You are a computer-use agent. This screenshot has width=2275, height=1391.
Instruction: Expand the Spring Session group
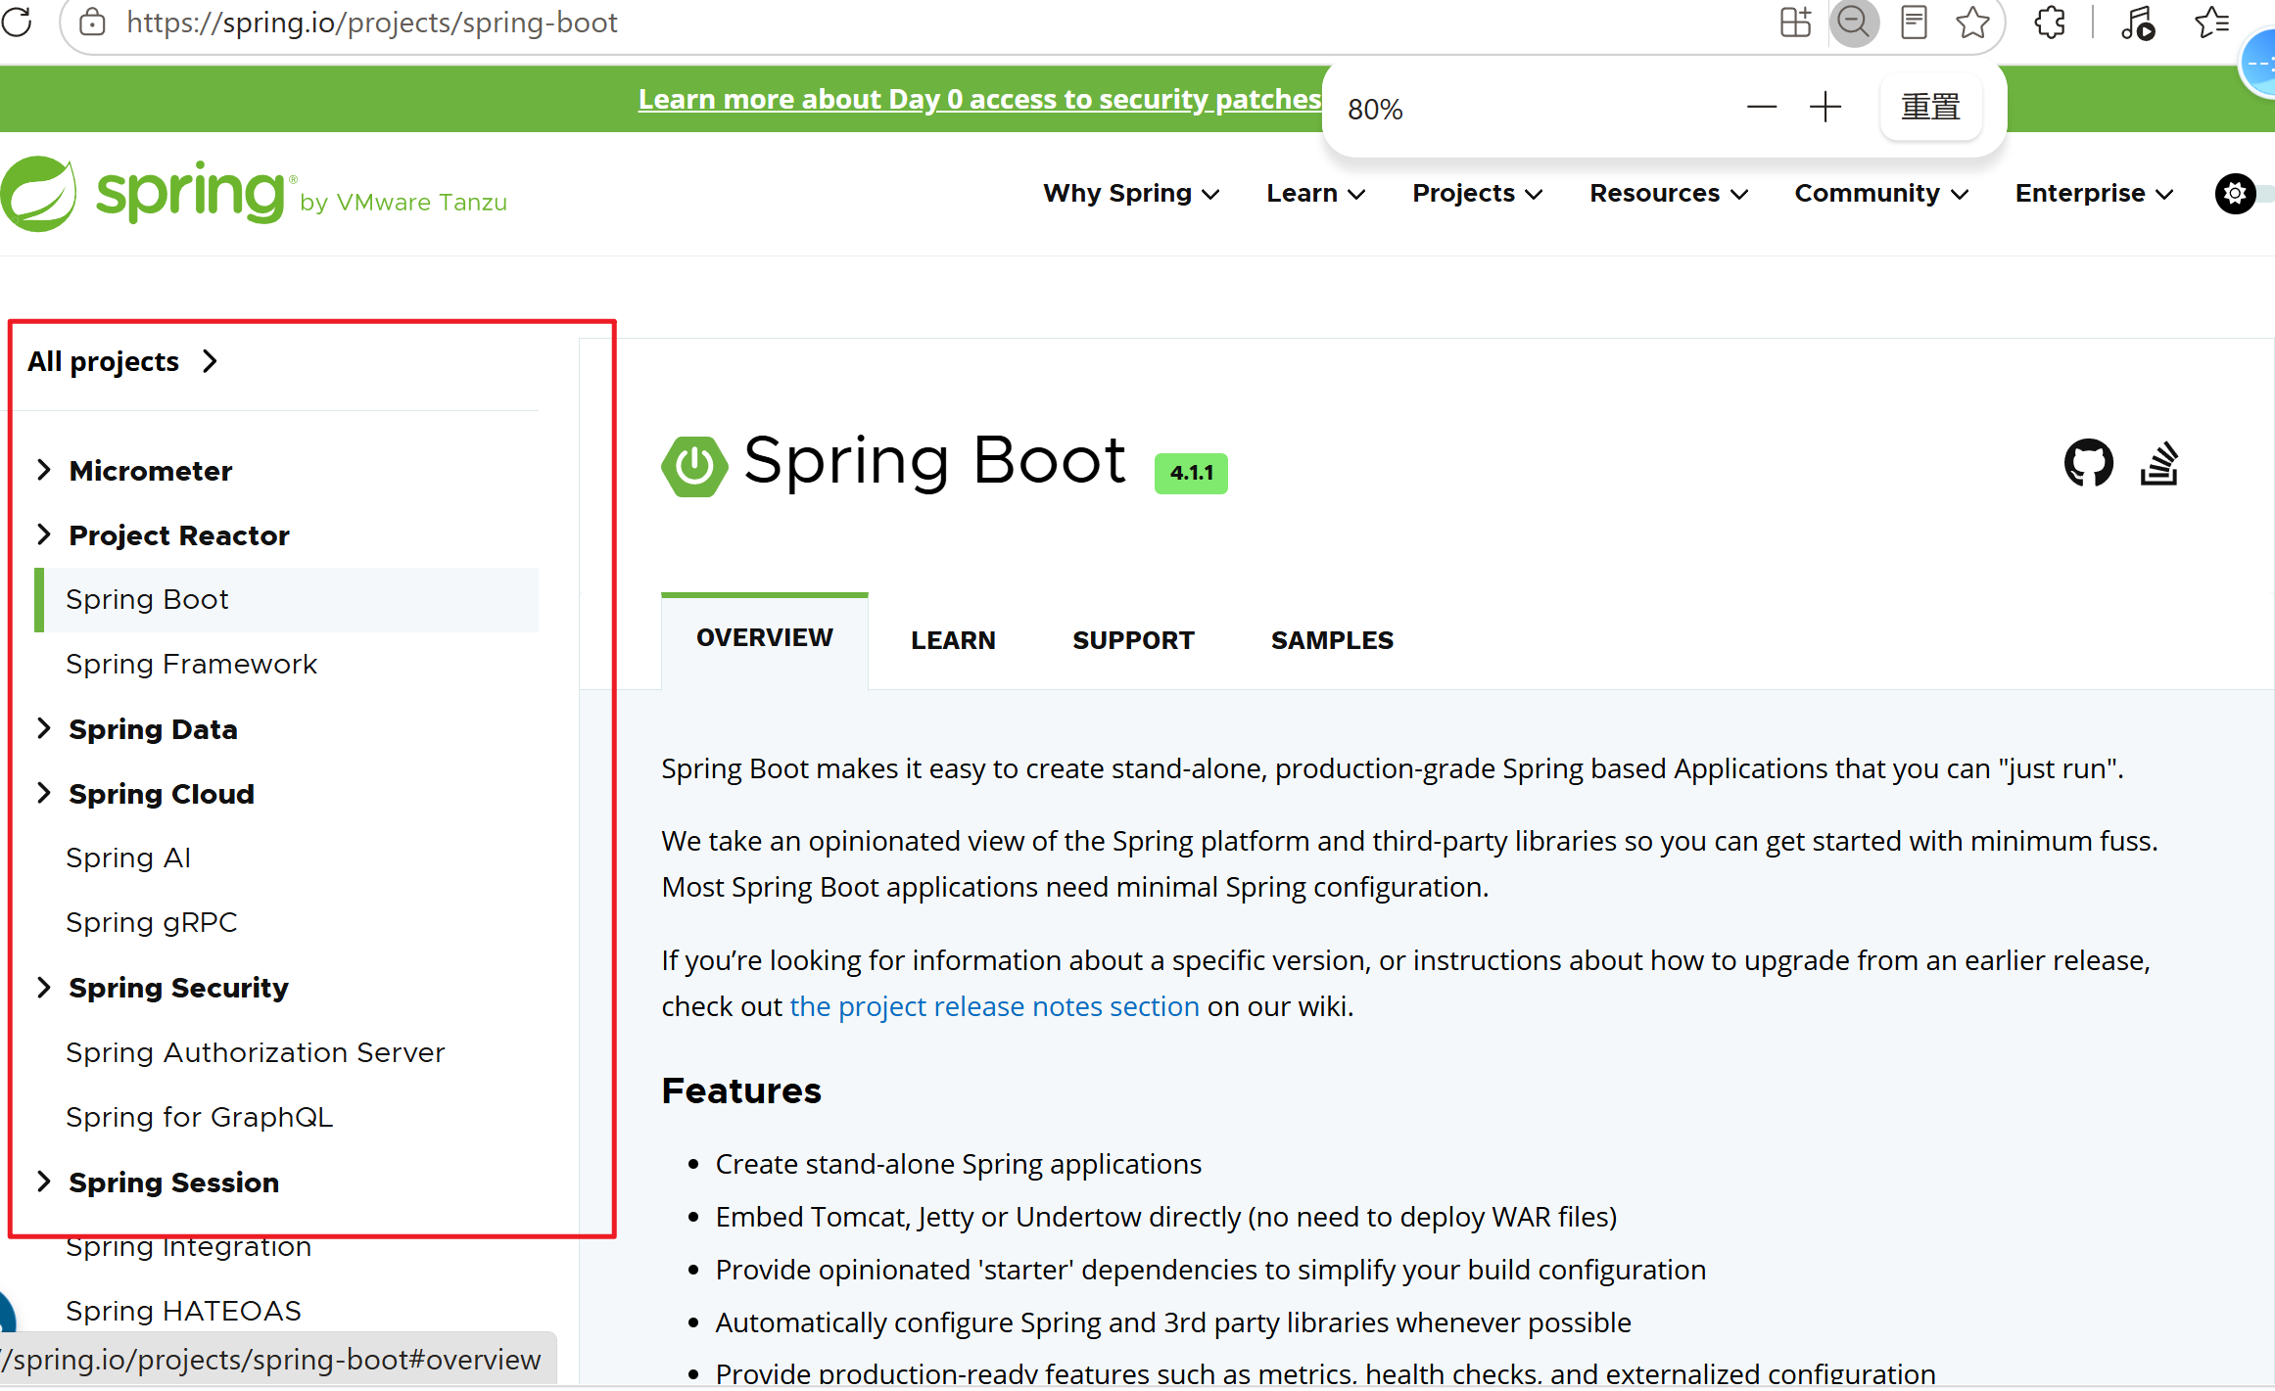tap(43, 1182)
